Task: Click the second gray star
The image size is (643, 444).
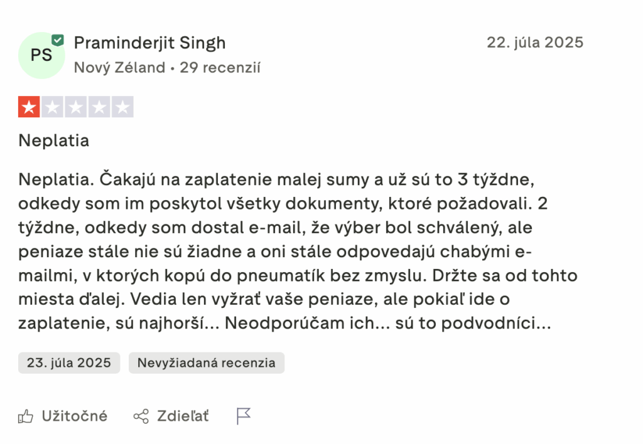Action: (52, 107)
